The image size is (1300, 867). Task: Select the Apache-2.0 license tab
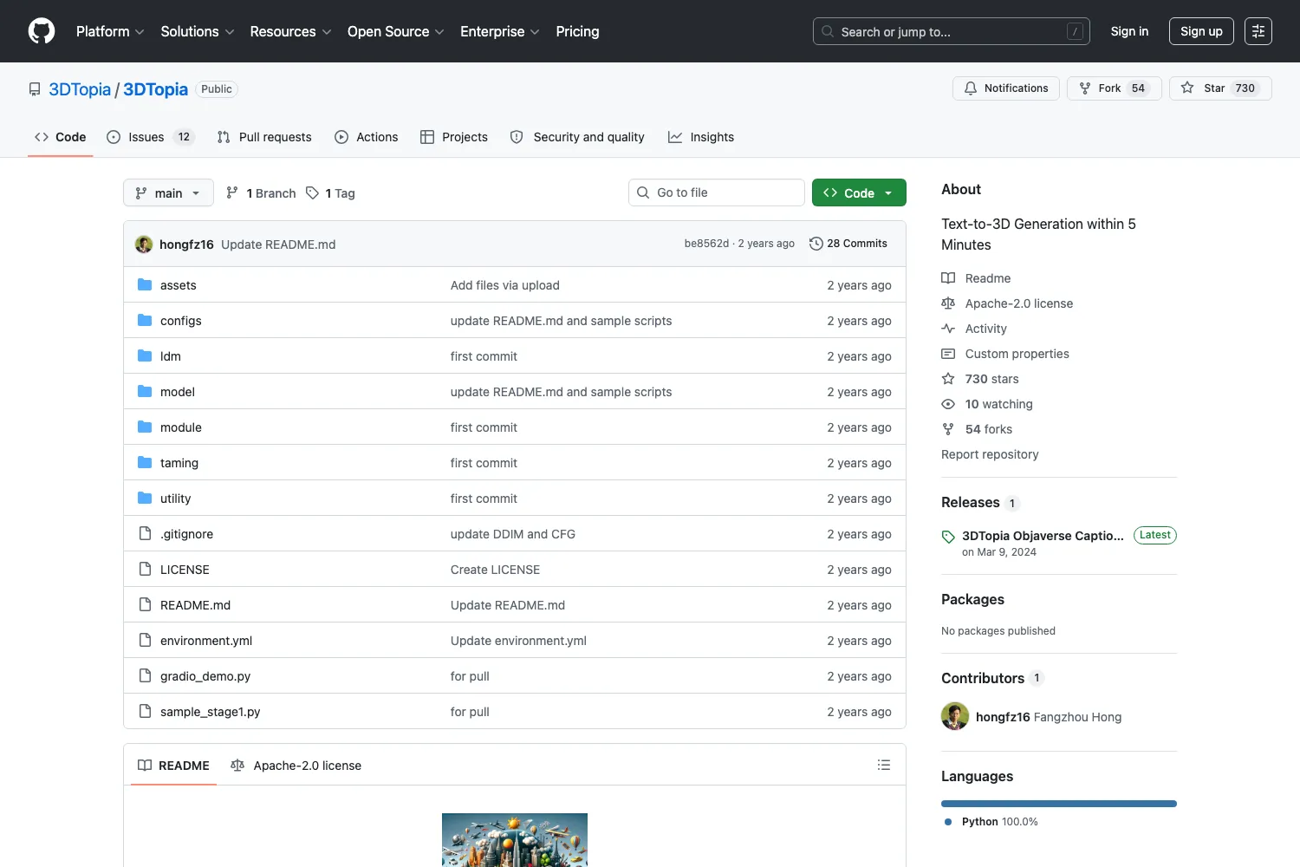click(x=296, y=766)
